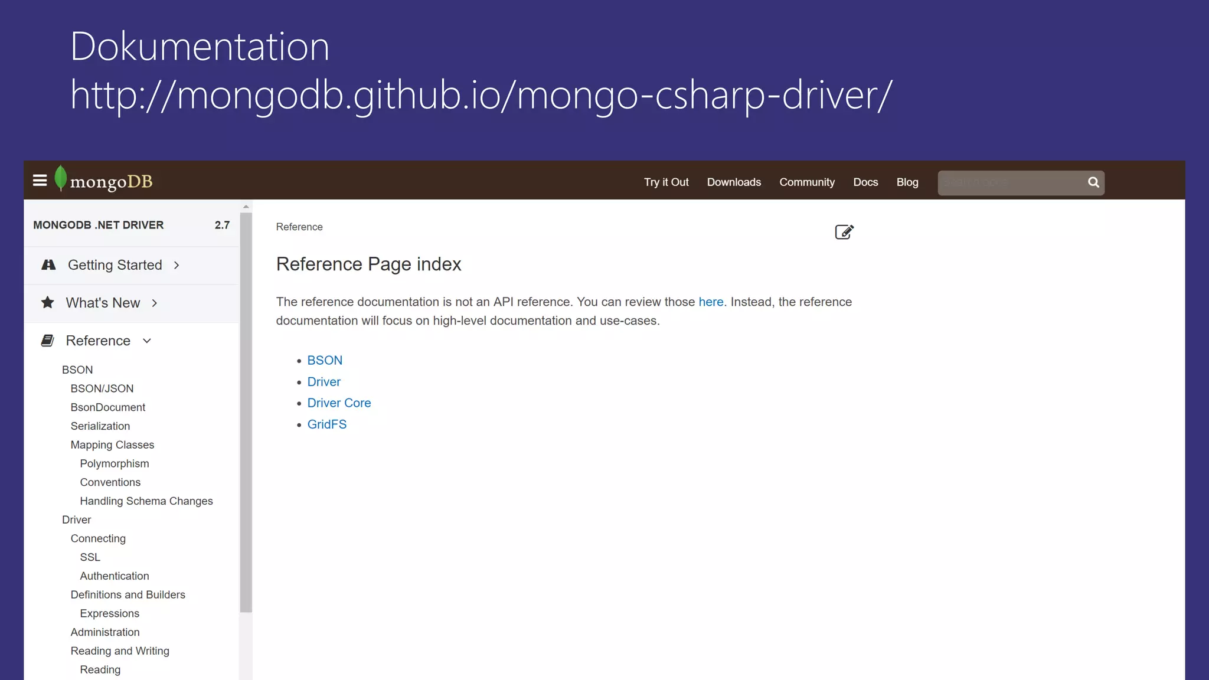Screen dimensions: 1209x680
Task: Open BsonDocument sidebar entry
Action: pyautogui.click(x=107, y=407)
